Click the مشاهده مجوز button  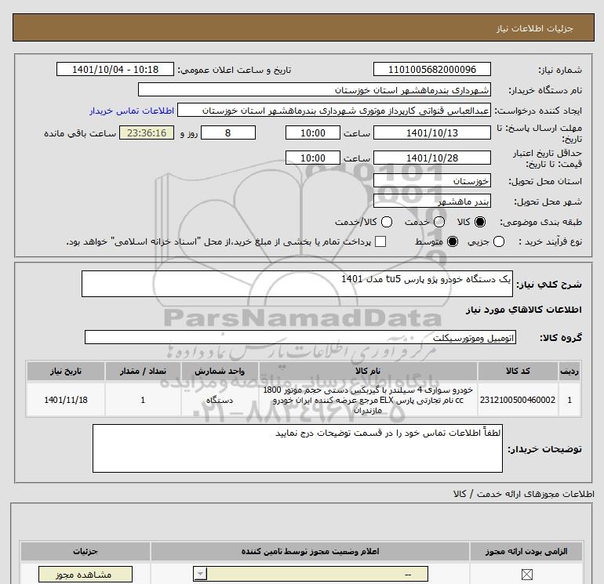point(86,575)
